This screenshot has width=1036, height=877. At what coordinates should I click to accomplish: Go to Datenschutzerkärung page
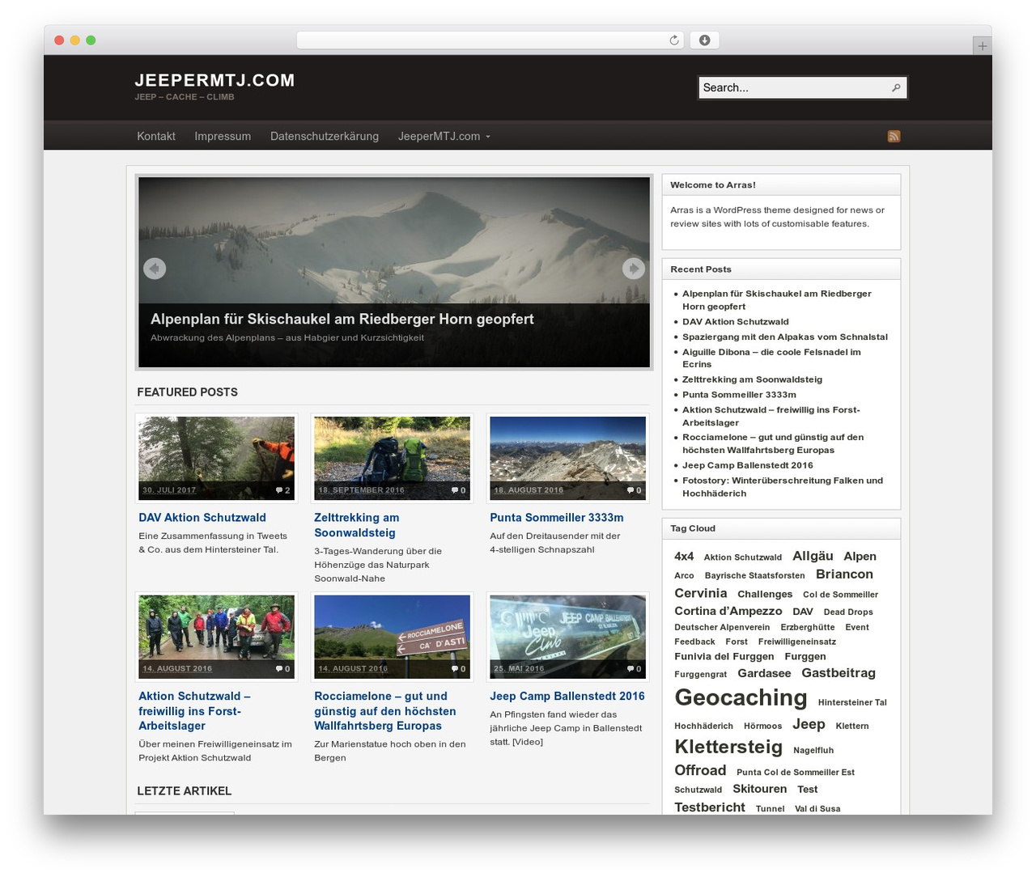(325, 136)
